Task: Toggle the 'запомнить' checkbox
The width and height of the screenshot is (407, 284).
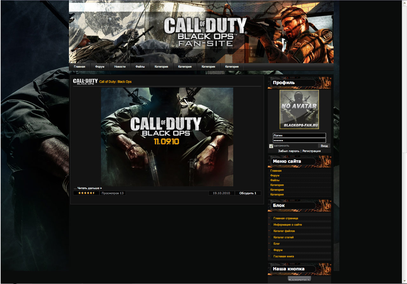Action: point(271,146)
